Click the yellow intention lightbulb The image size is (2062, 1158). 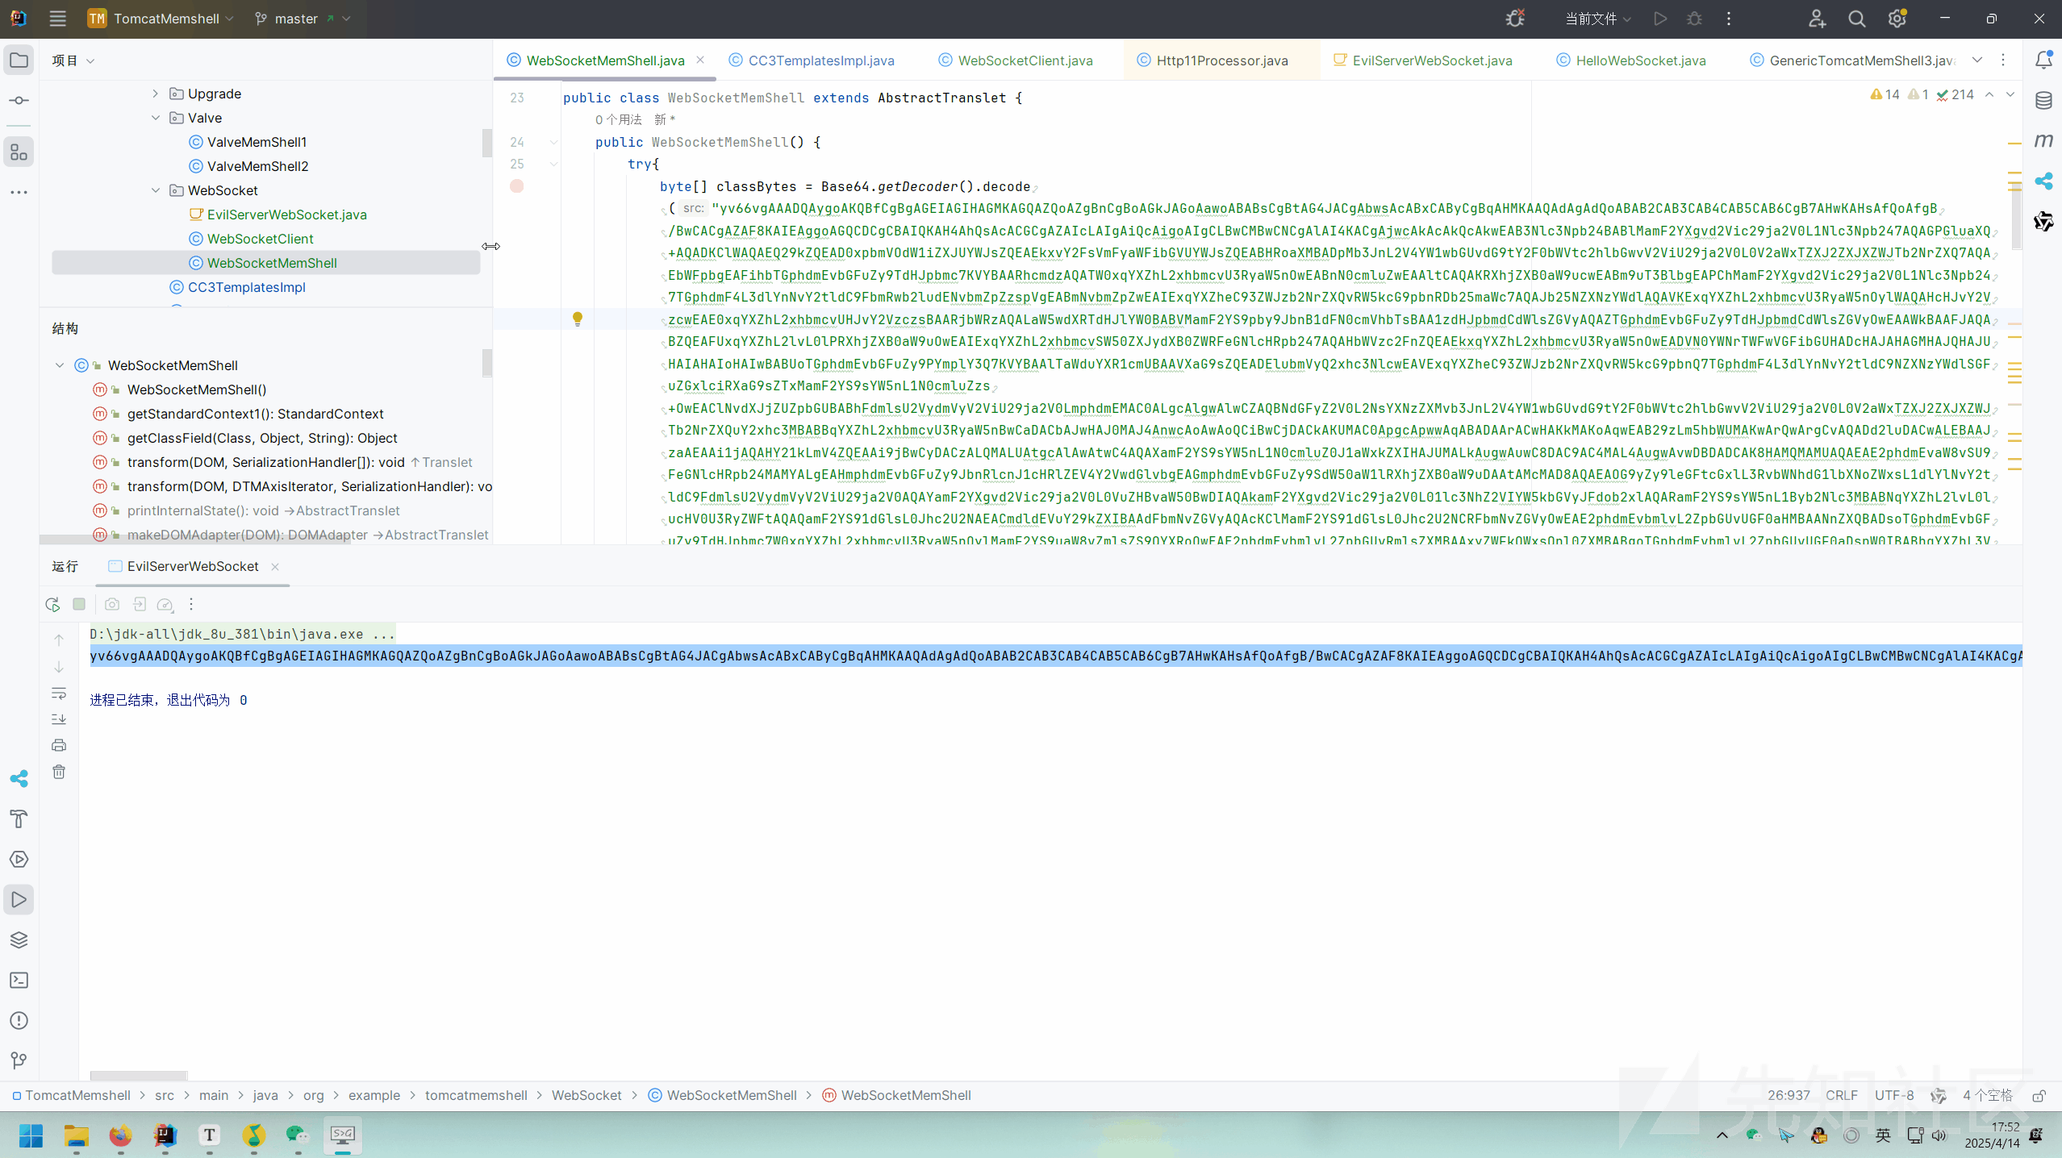pyautogui.click(x=578, y=319)
